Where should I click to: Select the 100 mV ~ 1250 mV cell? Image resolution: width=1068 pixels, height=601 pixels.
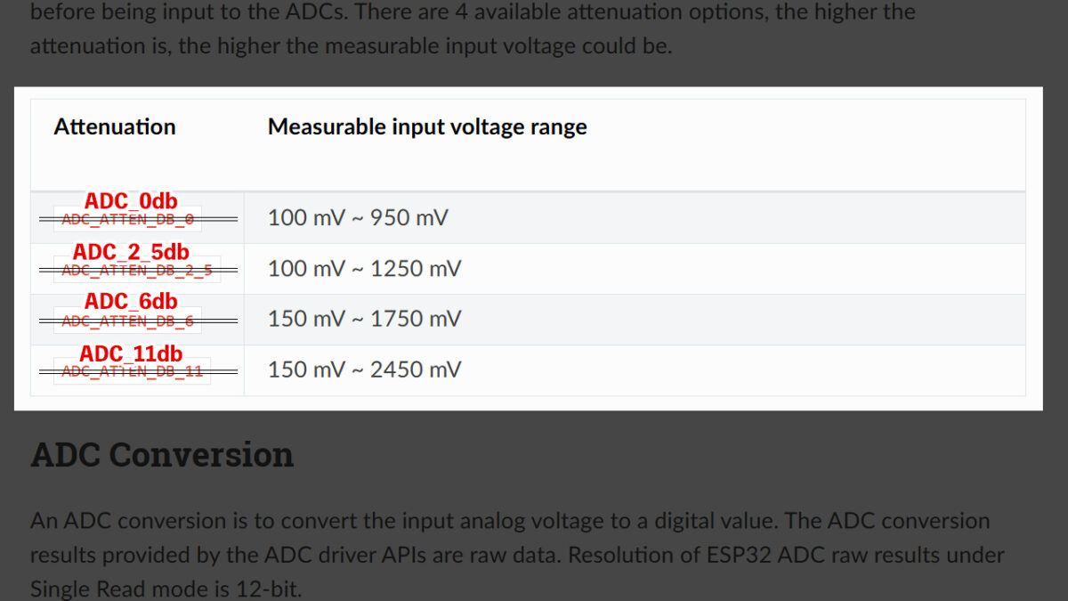tap(364, 268)
